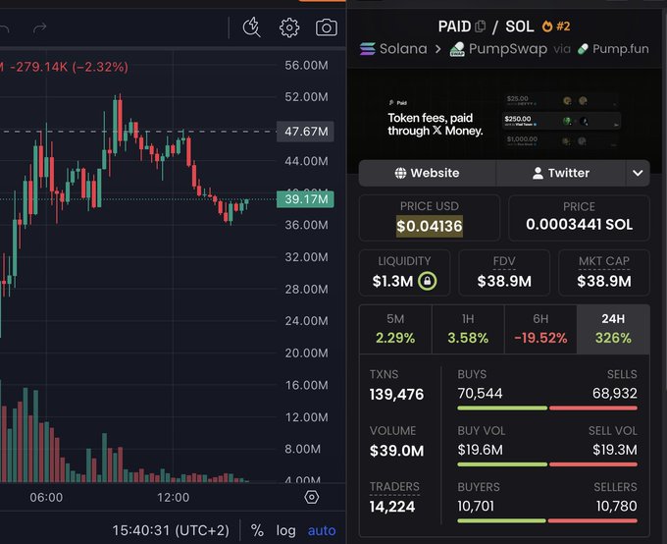Select the 6H timeframe tab
Screen dimensions: 667x544
(x=540, y=329)
